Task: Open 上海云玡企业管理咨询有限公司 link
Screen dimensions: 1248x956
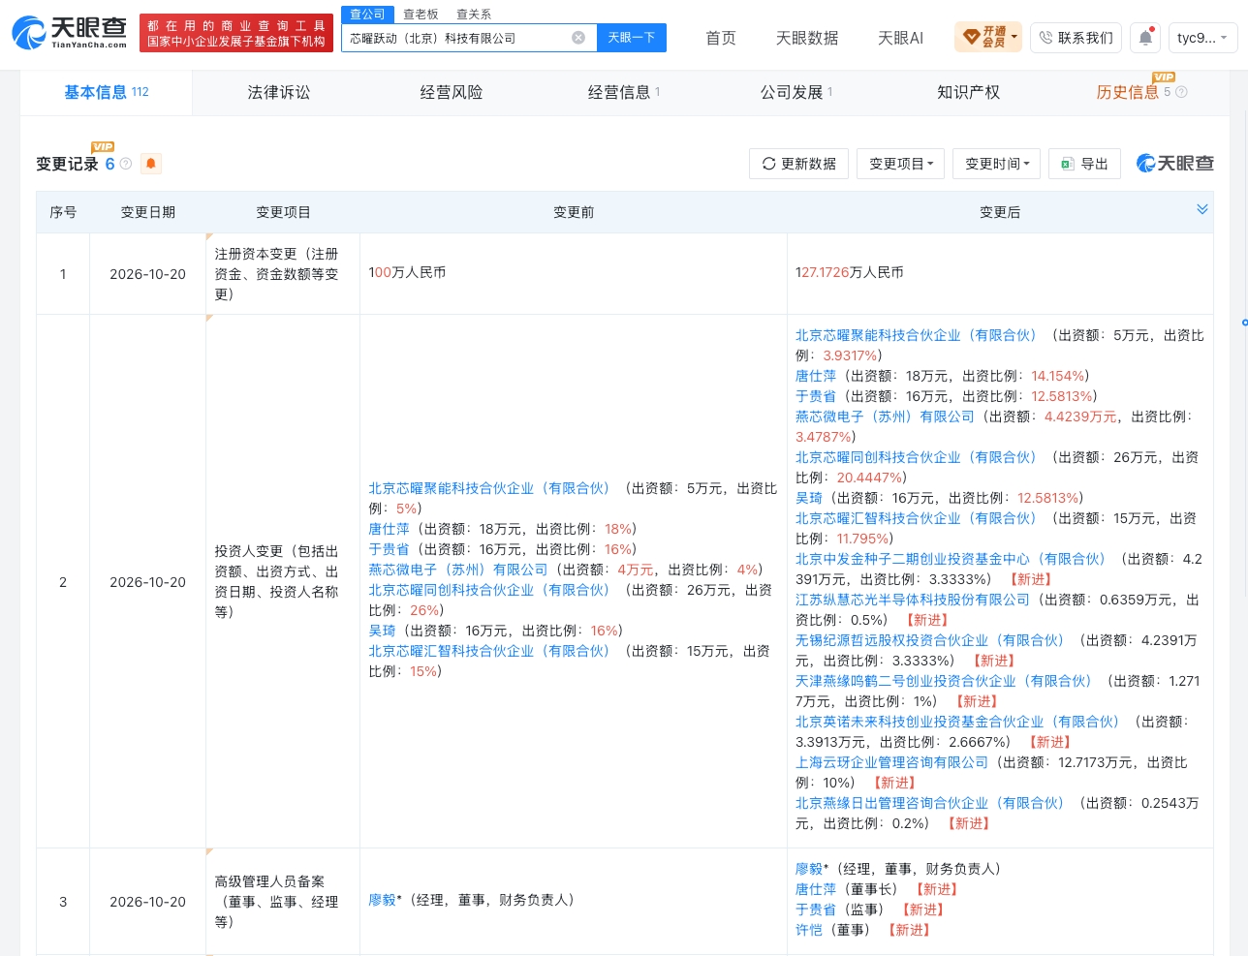Action: coord(891,762)
